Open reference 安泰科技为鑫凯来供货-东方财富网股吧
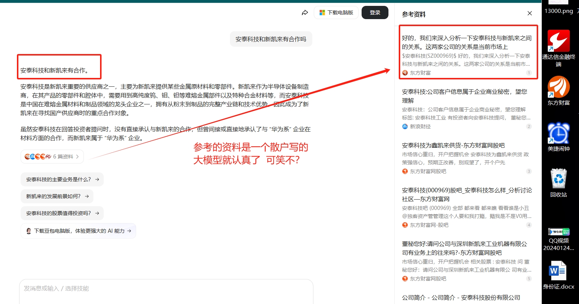 (467, 158)
